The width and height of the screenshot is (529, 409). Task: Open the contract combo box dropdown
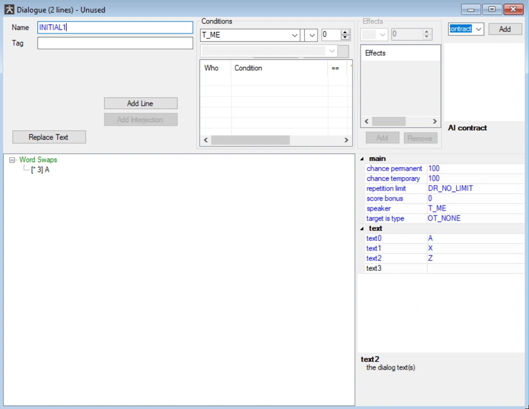tap(479, 29)
